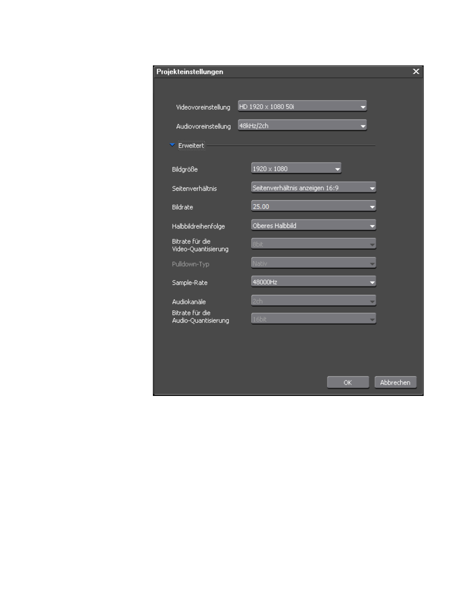The image size is (472, 612).
Task: Click the Projekteinstellungen title text
Action: 190,72
